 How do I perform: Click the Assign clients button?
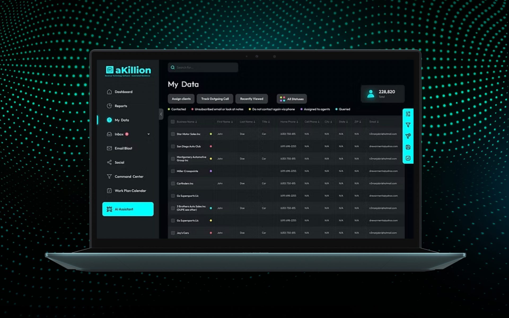click(181, 99)
